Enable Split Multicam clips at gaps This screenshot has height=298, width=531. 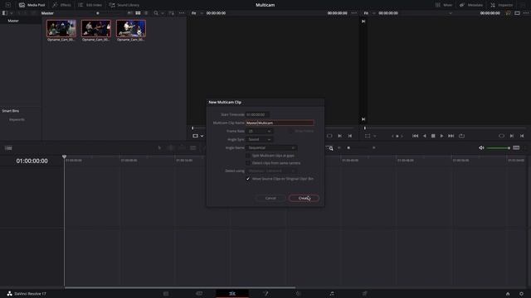(248, 156)
